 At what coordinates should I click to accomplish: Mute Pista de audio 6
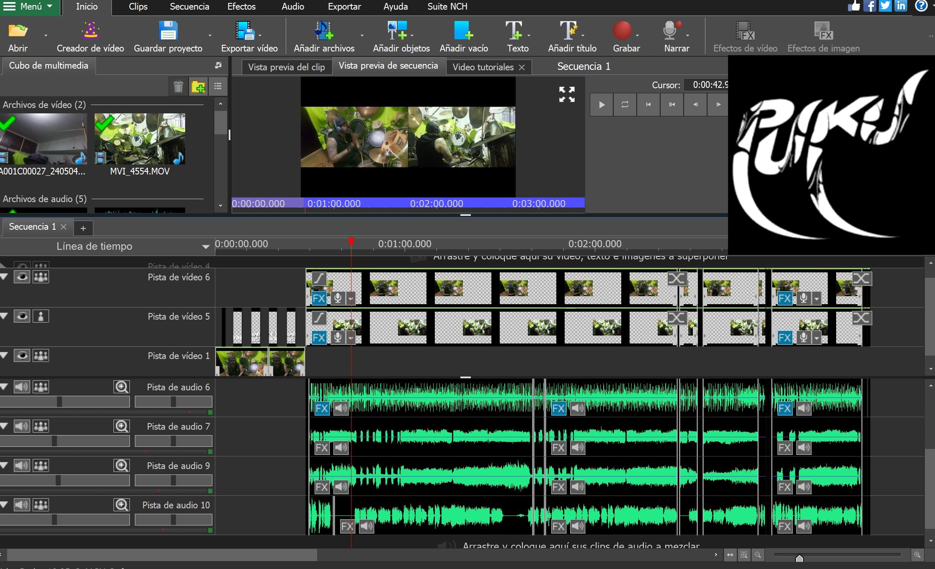point(22,387)
